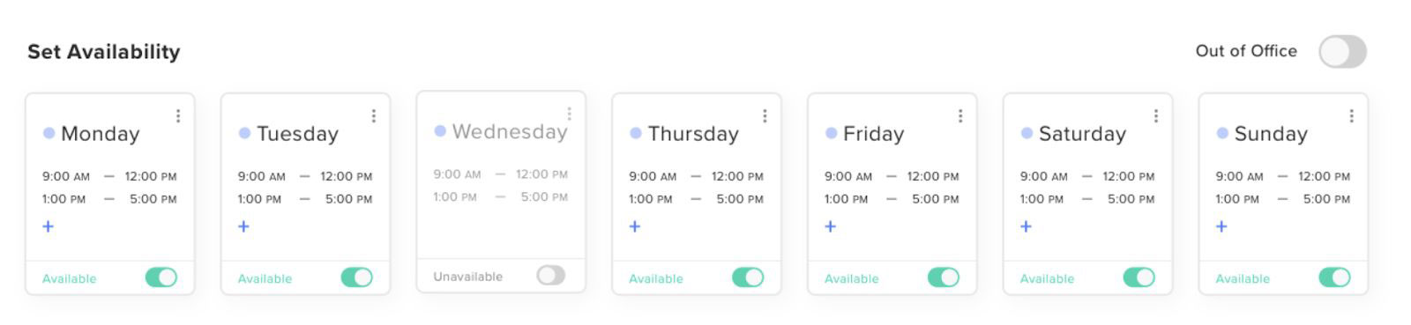Disable Monday's Available toggle
This screenshot has height=325, width=1411.
click(161, 277)
